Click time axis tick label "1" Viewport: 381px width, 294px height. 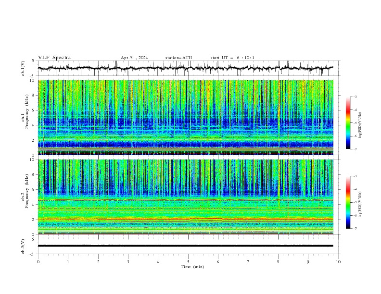pos(68,262)
